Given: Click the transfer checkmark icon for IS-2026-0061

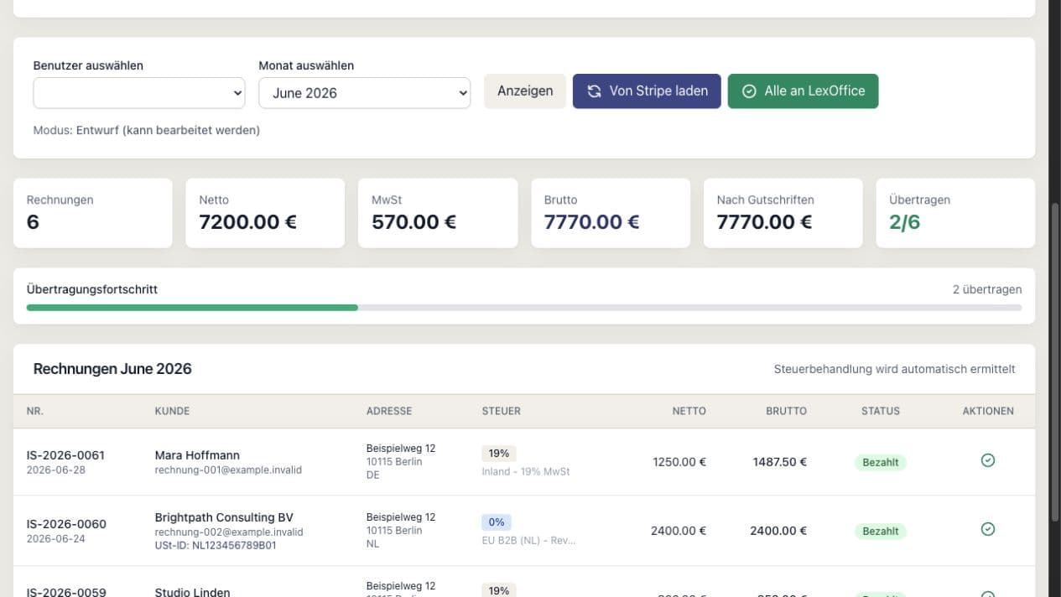Looking at the screenshot, I should pyautogui.click(x=988, y=460).
